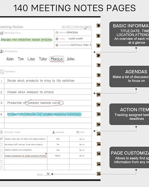Viewport: 149px width, 187px height.
Task: Check the T weekday box
Action: (x=72, y=27)
